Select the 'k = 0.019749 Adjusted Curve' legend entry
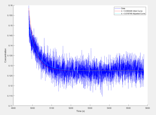156x115 pixels. (x=133, y=14)
